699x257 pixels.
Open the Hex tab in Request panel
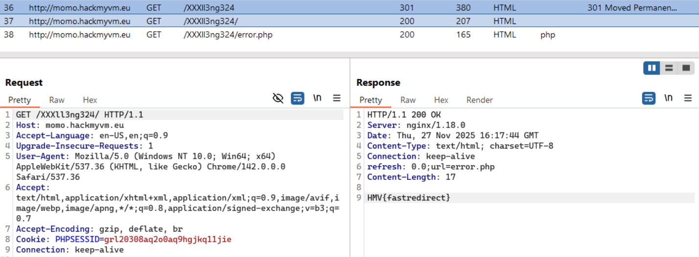click(x=90, y=100)
